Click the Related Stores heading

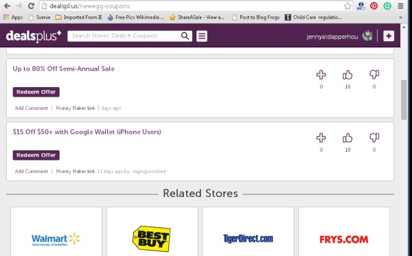(x=201, y=194)
